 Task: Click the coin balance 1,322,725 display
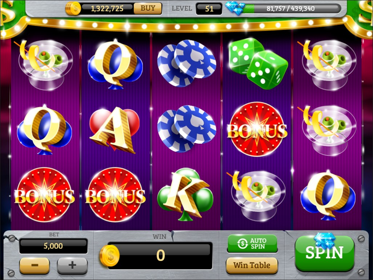(107, 9)
